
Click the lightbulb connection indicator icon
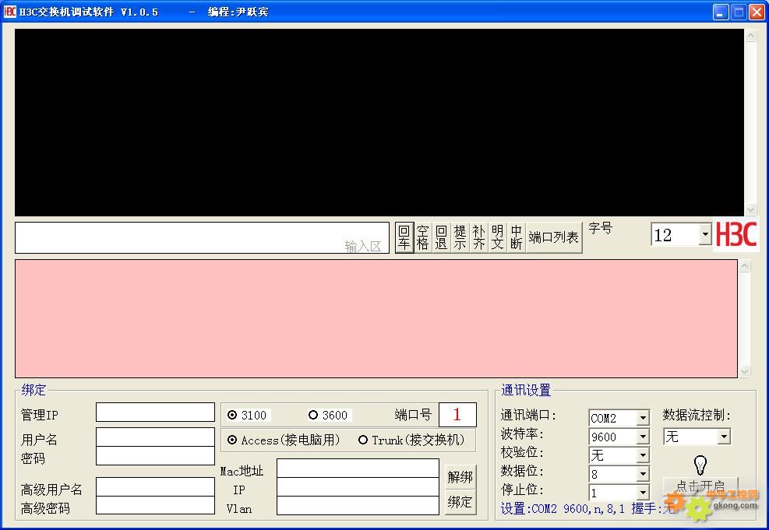700,465
